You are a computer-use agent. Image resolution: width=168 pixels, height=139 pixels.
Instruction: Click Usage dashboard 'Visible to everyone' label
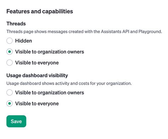point(37,104)
